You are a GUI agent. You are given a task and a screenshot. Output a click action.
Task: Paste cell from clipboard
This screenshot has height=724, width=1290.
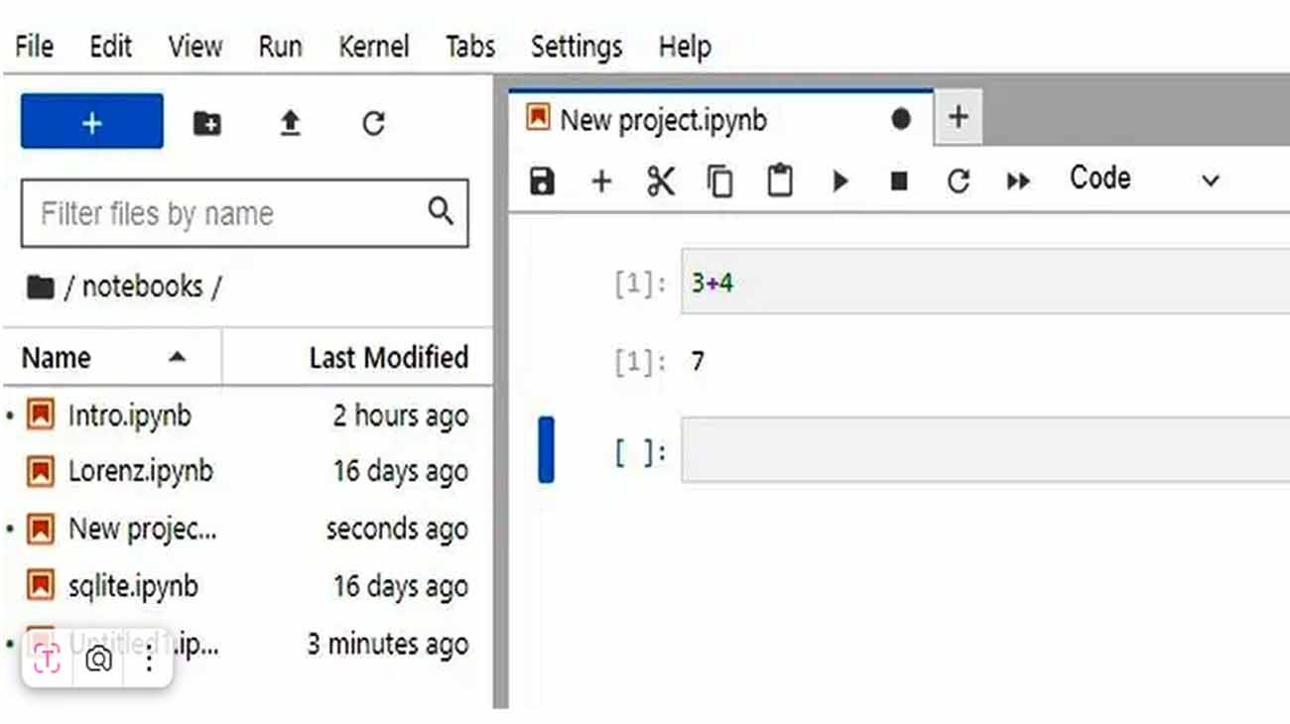tap(780, 181)
